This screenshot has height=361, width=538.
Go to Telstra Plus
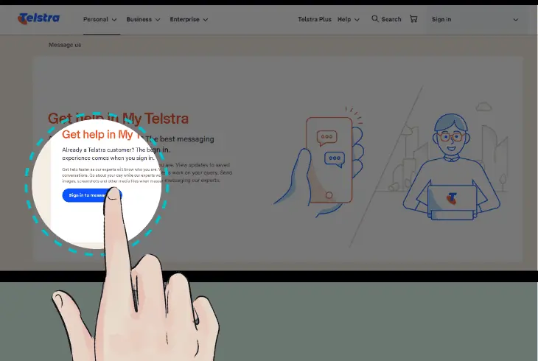pyautogui.click(x=315, y=19)
